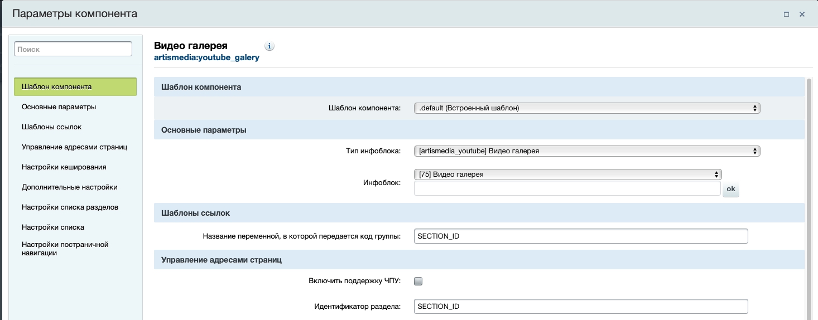This screenshot has width=818, height=320.
Task: Open Шаблоны ссылок sidebar section
Action: [x=51, y=127]
